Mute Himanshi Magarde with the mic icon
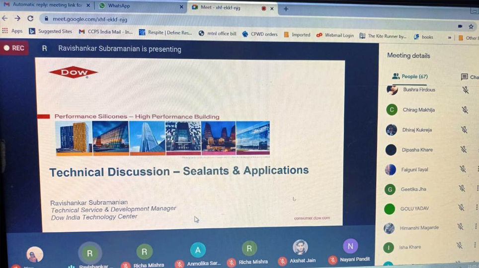The image size is (479, 268). click(460, 226)
